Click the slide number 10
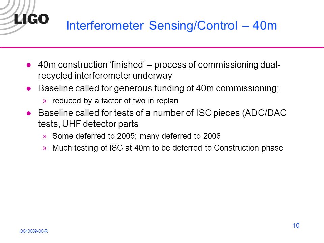 296,225
